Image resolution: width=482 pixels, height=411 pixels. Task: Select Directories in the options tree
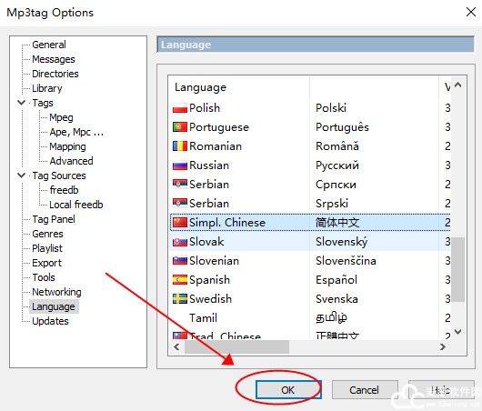point(55,74)
